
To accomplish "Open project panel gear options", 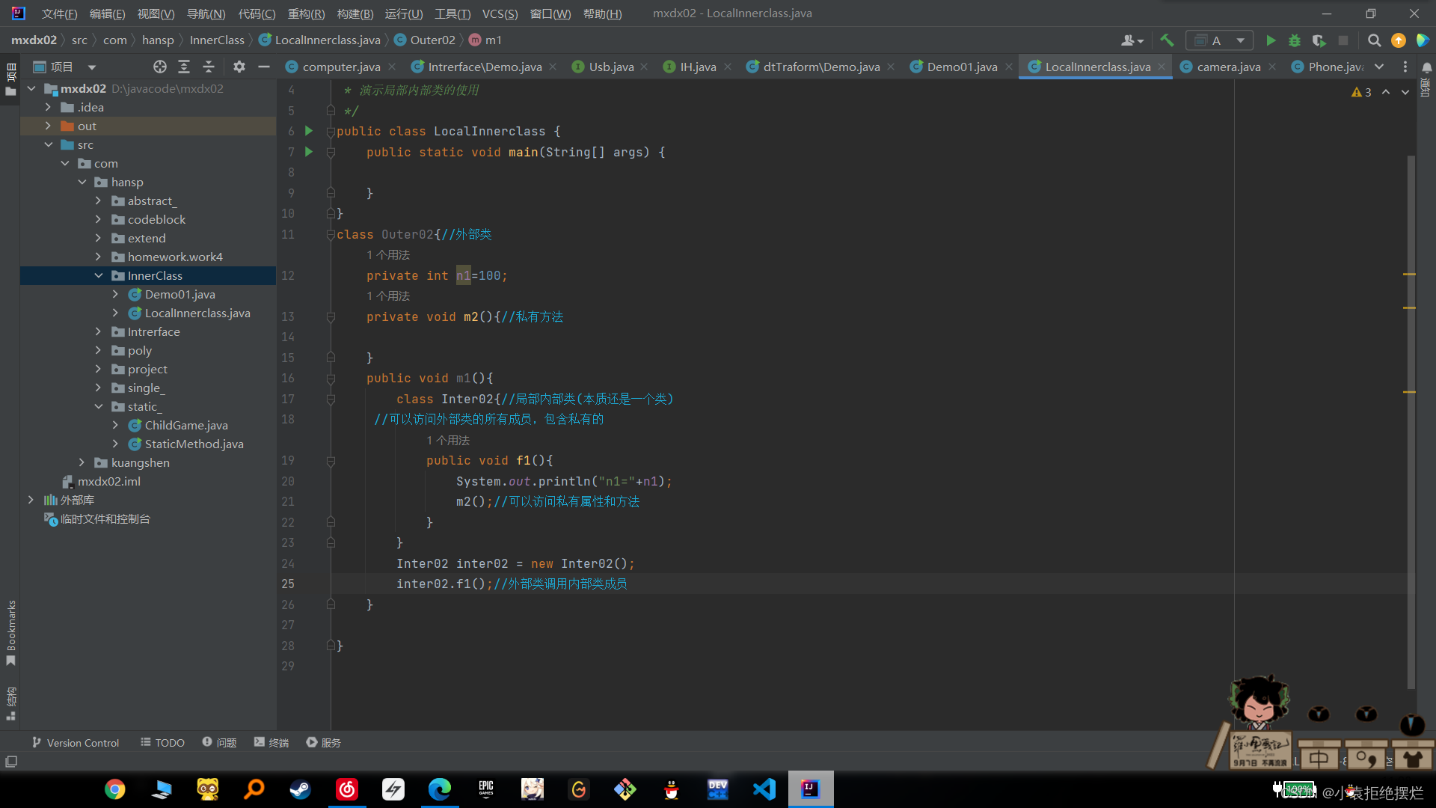I will pyautogui.click(x=239, y=67).
